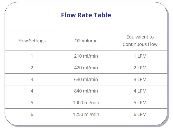Select the 5 LPM cell
Screen dimensions: 173x130
pyautogui.click(x=140, y=102)
